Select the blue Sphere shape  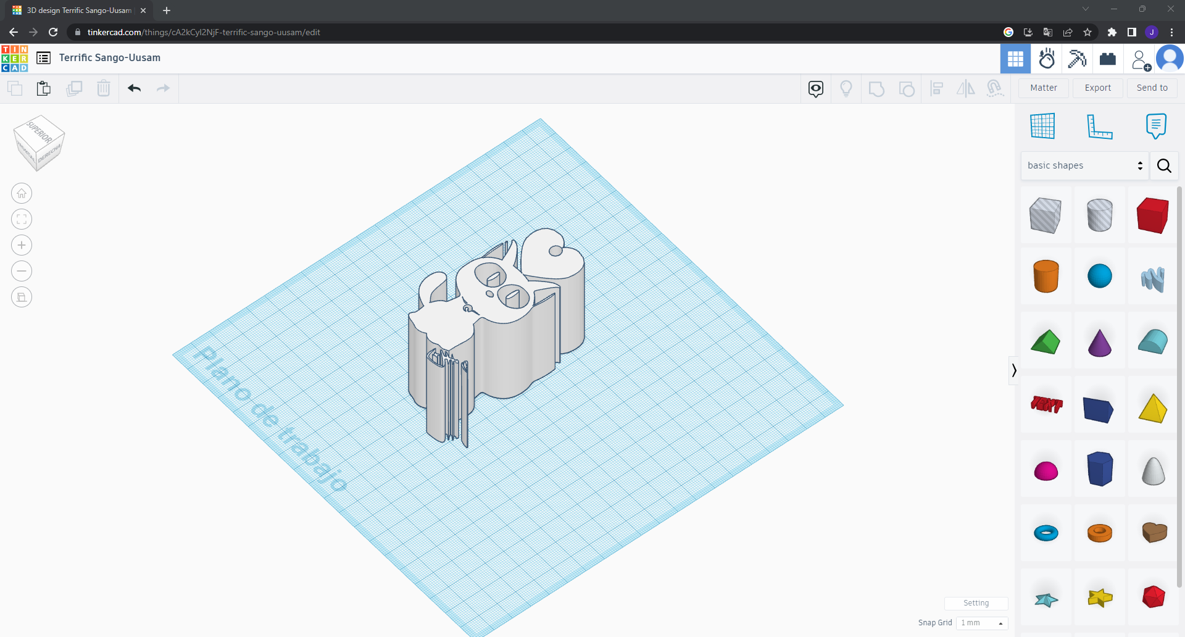click(x=1099, y=276)
